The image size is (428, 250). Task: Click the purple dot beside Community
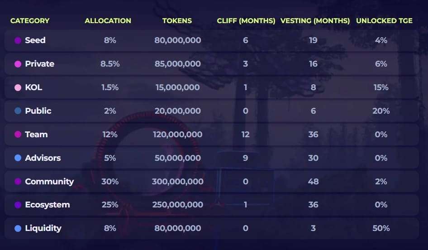coord(18,182)
